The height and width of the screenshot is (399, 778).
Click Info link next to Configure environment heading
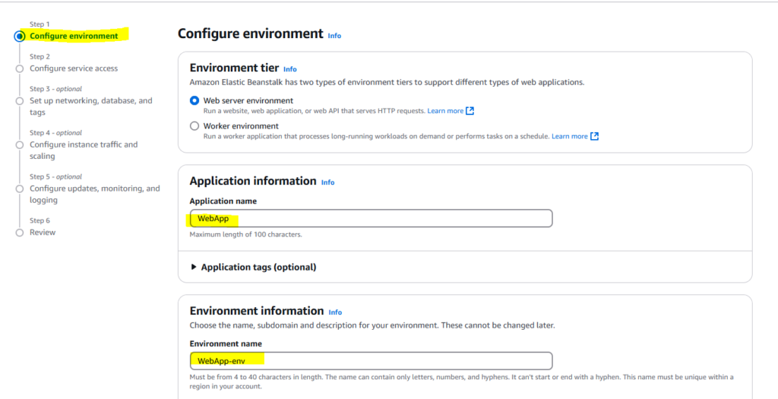[x=334, y=36]
